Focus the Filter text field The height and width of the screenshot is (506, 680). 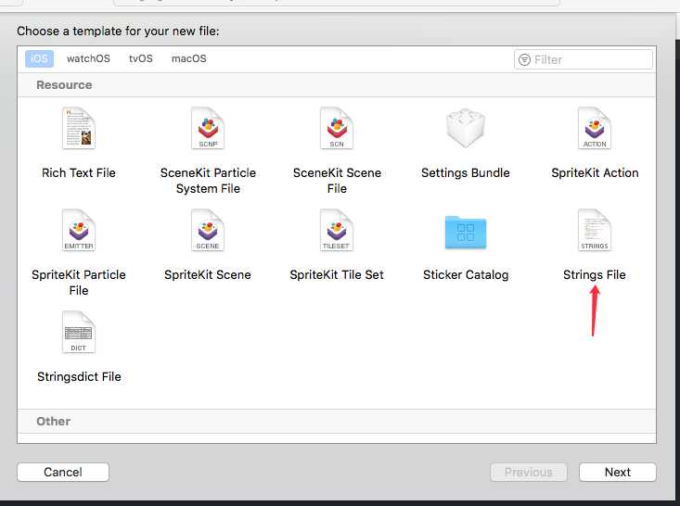[584, 60]
